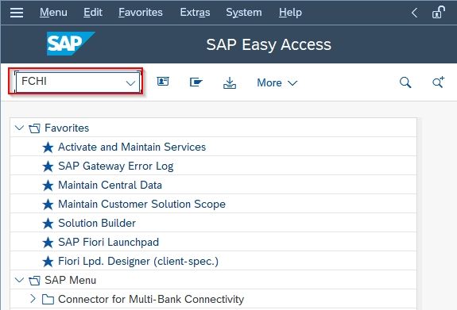Expand Connector for Multi-Bank Connectivity node
The image size is (457, 310).
point(33,299)
